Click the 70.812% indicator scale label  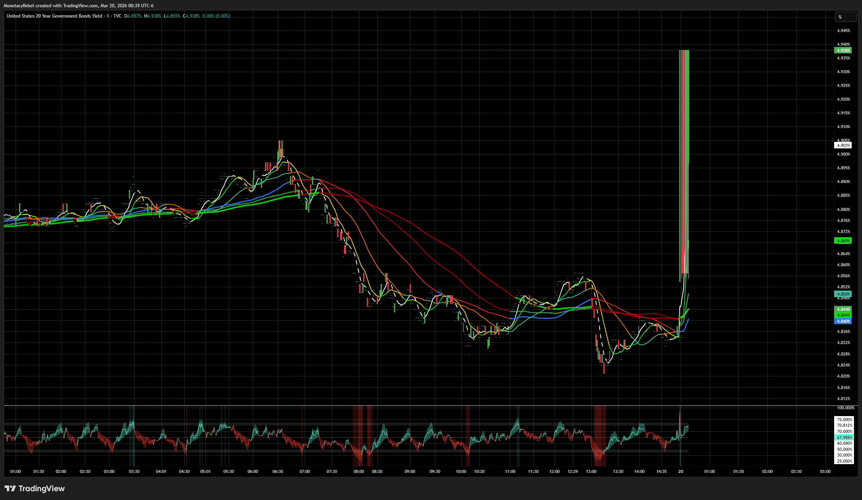[844, 425]
